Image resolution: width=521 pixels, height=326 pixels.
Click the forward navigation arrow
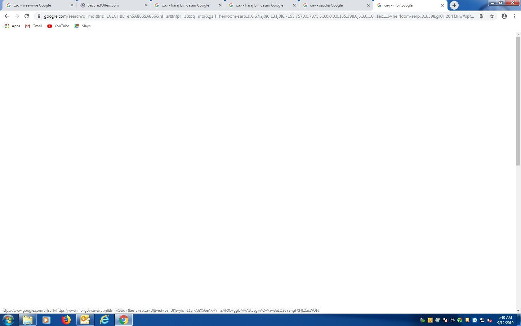click(x=17, y=16)
